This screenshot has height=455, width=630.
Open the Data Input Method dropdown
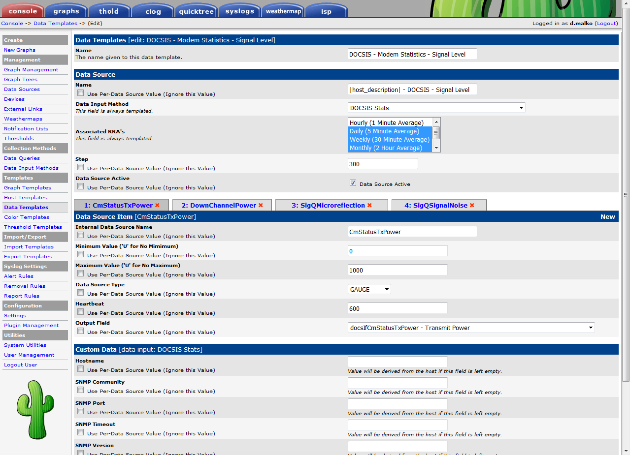436,108
